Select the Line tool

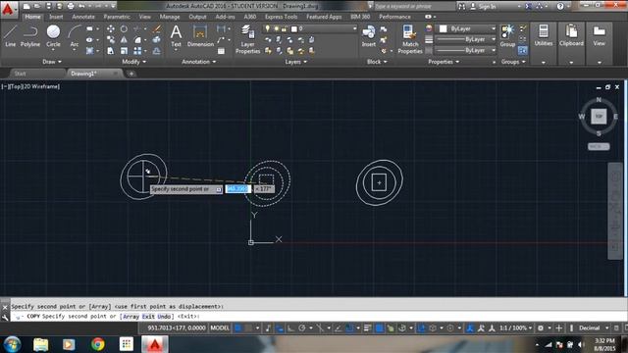(10, 36)
